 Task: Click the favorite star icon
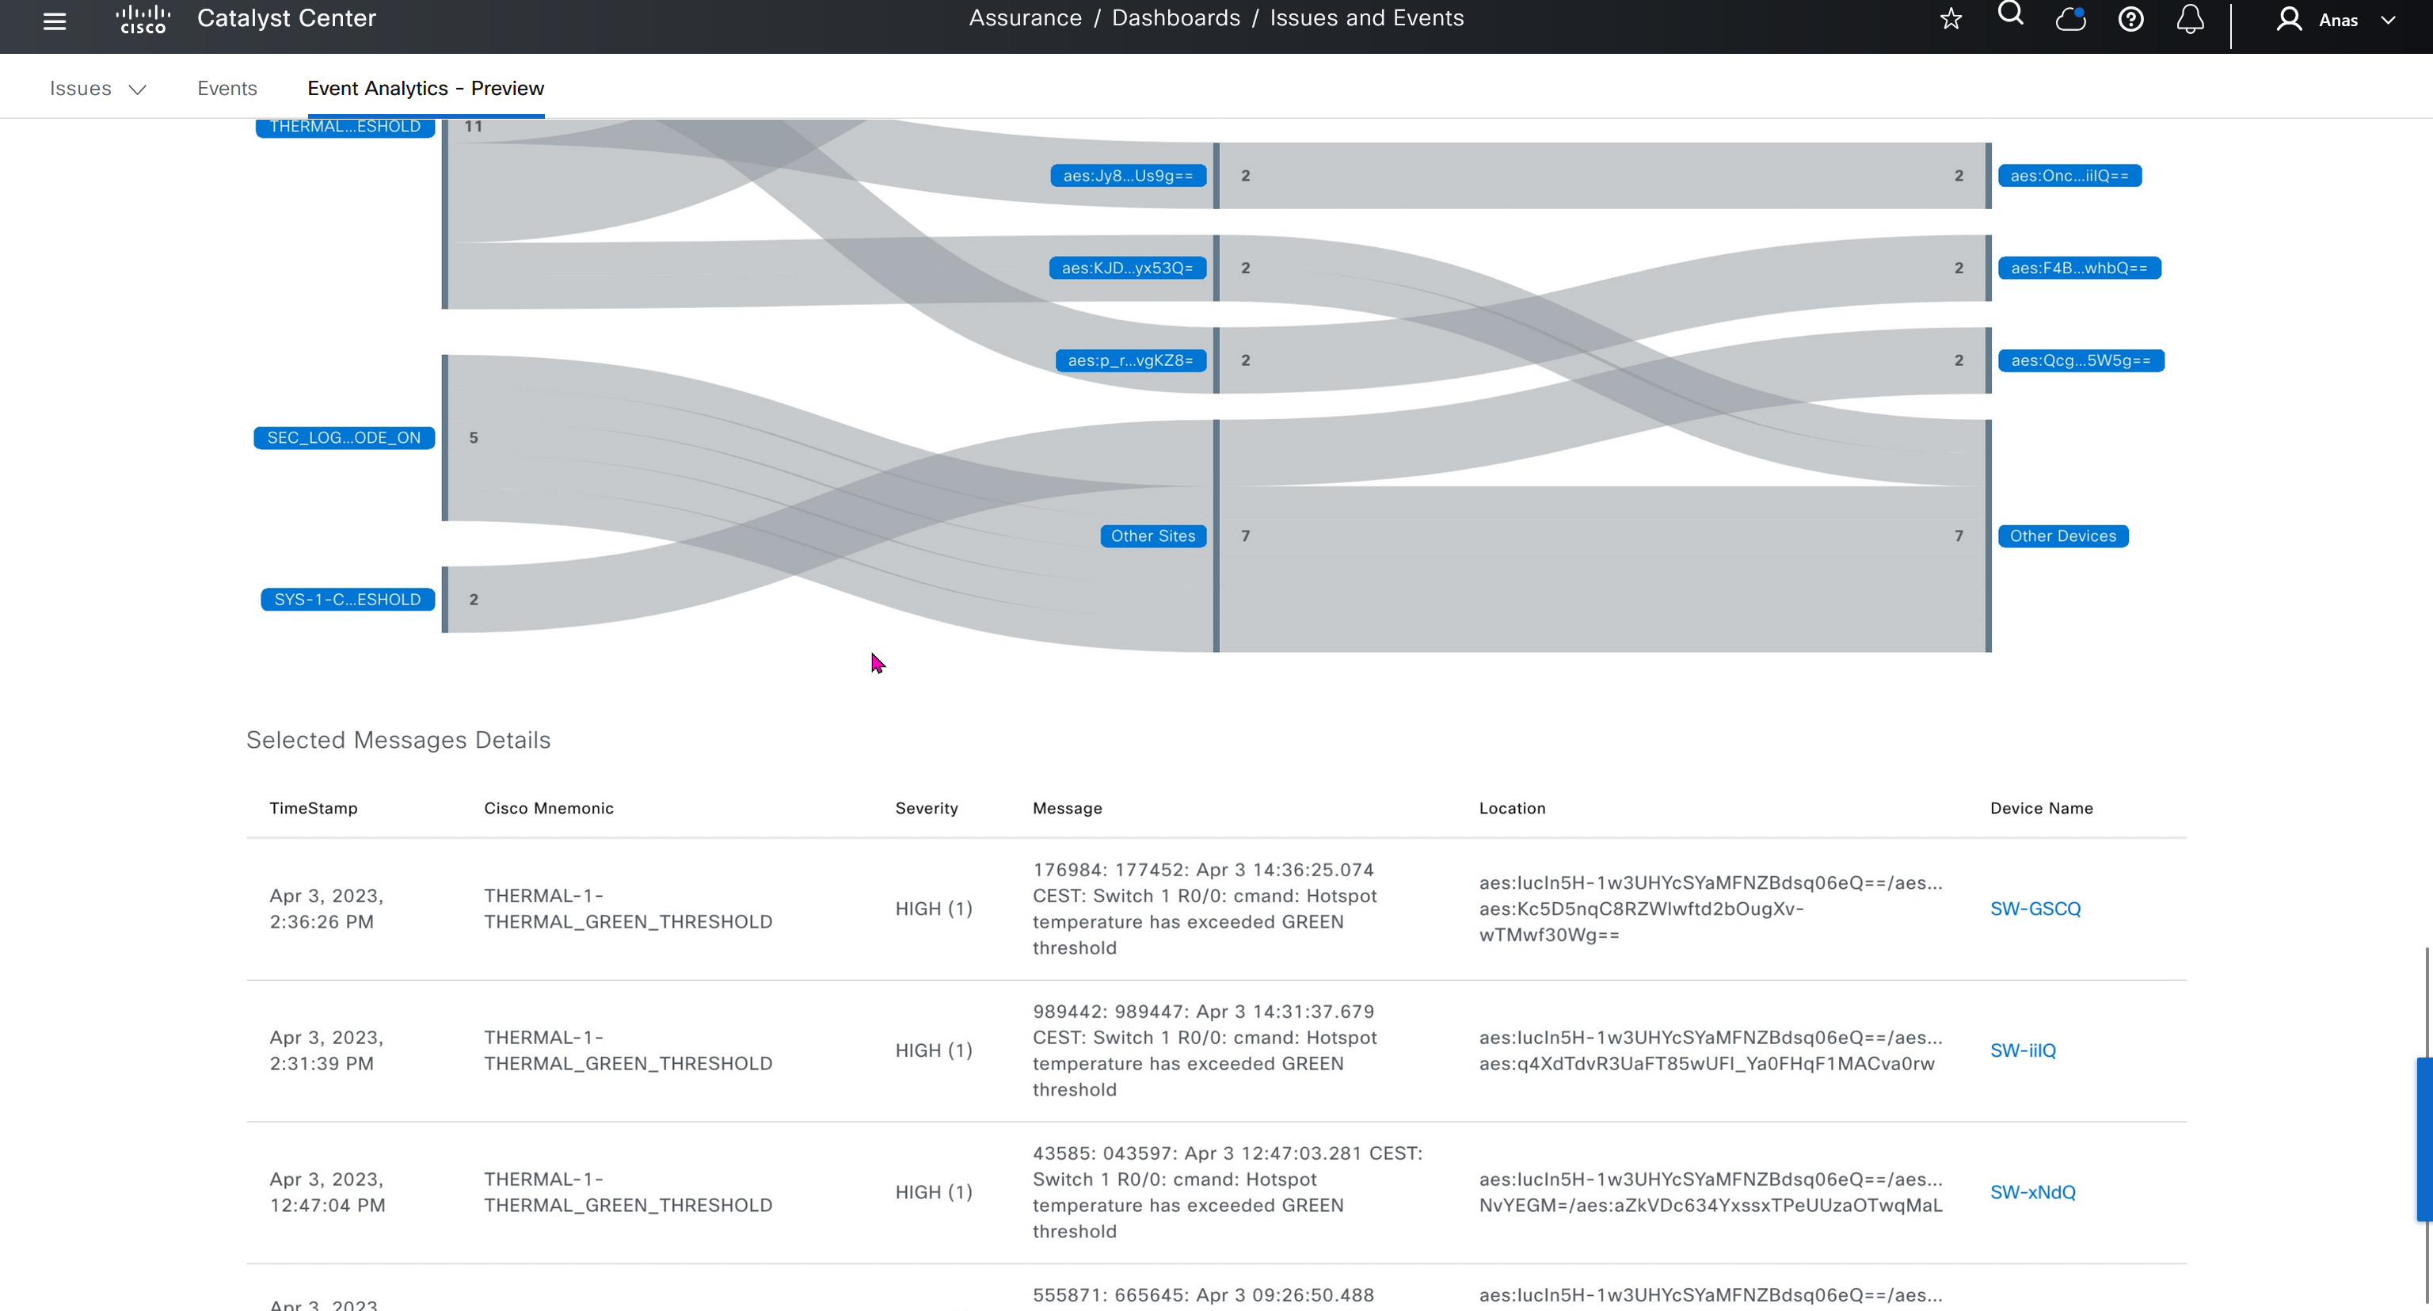[x=1951, y=19]
